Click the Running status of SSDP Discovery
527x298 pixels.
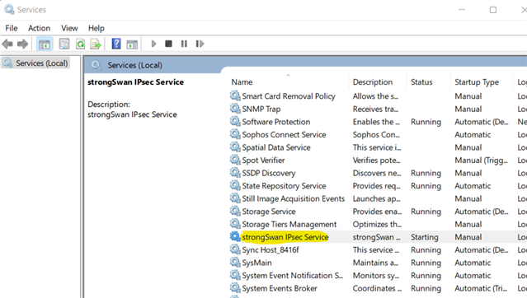pyautogui.click(x=426, y=173)
